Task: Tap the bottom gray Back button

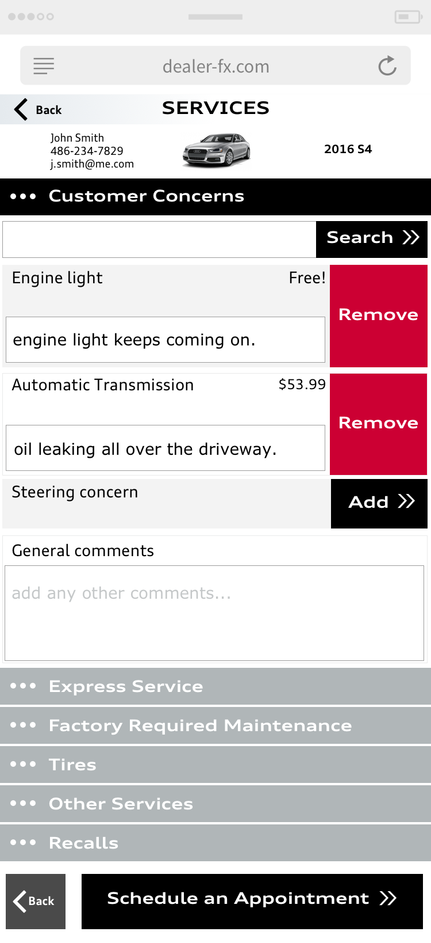Action: click(36, 901)
